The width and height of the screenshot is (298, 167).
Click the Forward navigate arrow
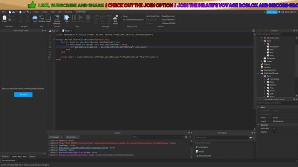point(27,19)
